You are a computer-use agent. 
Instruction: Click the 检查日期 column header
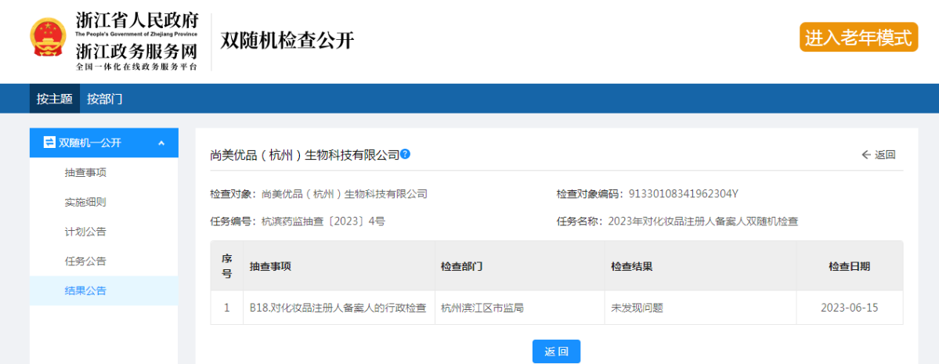pos(849,266)
